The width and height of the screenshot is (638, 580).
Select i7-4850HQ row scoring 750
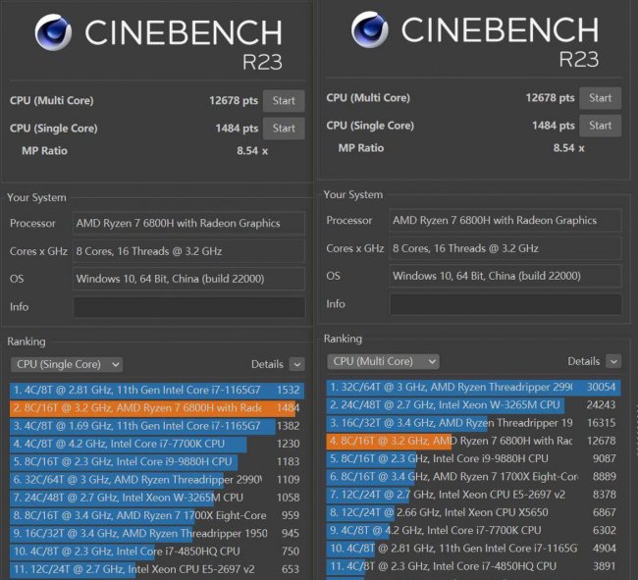point(157,552)
